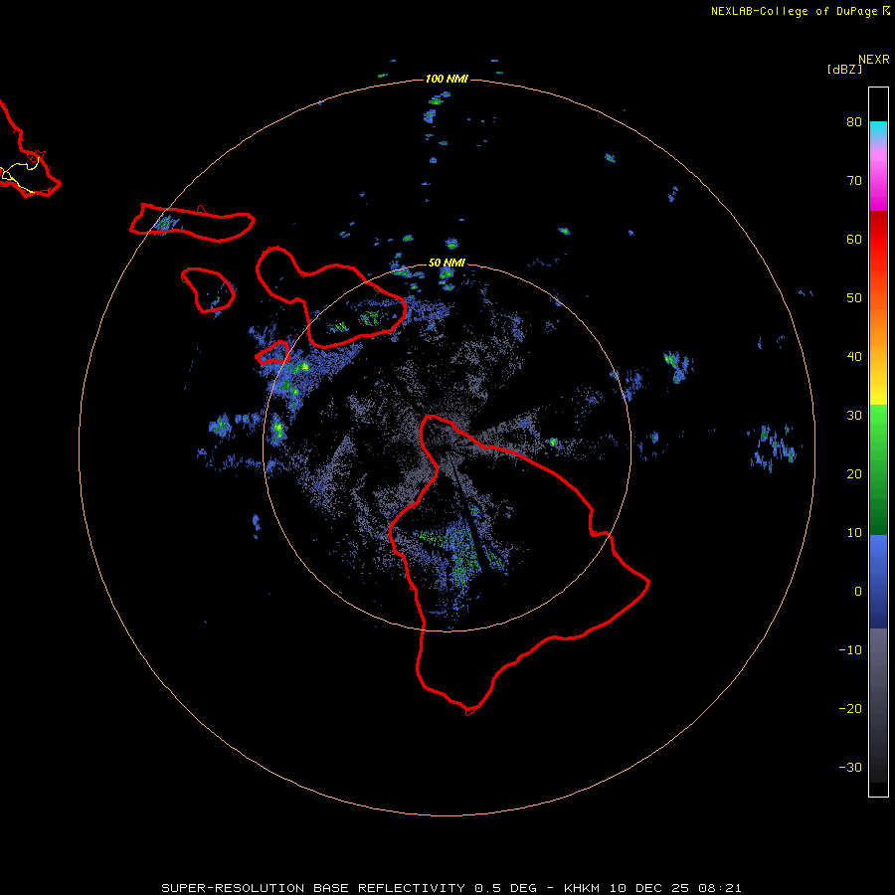Click the 40 value on dBZ scale
Screen dimensions: 895x895
[854, 357]
